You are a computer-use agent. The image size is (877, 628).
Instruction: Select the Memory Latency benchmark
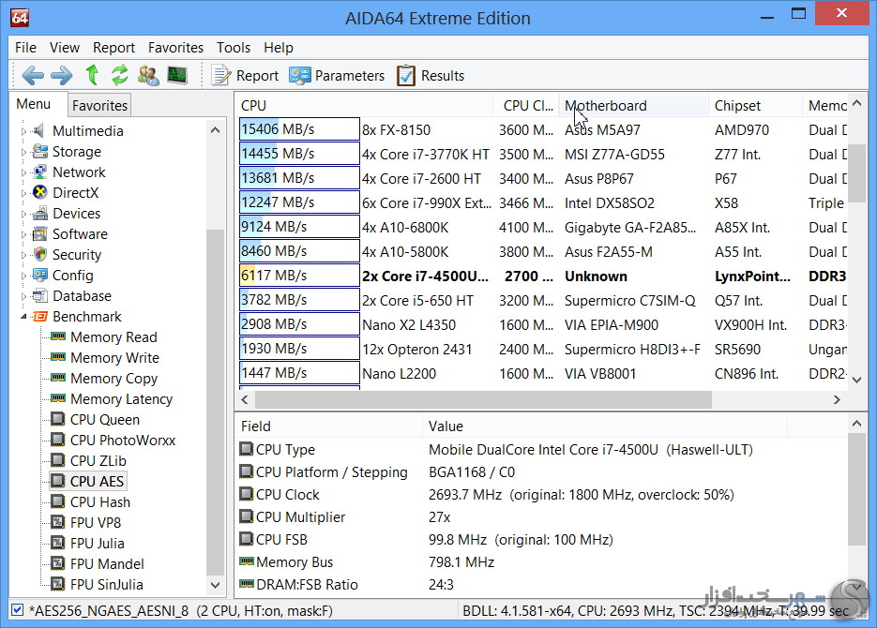[x=121, y=399]
